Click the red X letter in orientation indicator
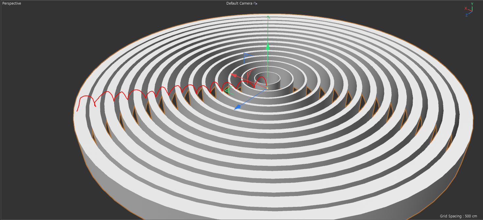 [466, 8]
